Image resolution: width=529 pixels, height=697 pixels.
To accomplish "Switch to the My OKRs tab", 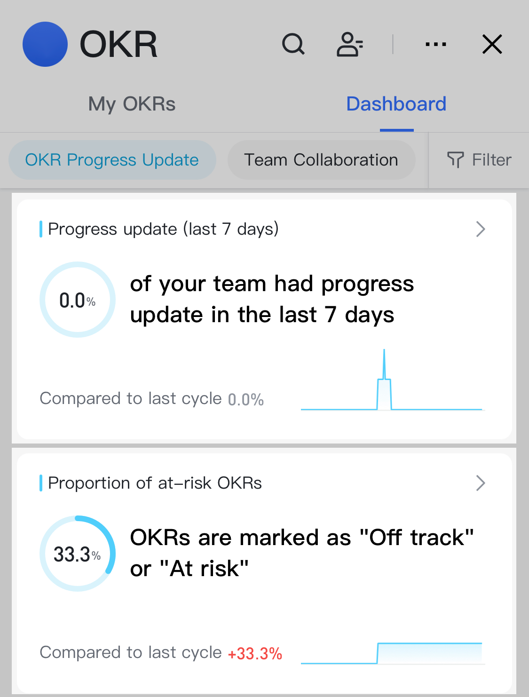I will [x=132, y=103].
